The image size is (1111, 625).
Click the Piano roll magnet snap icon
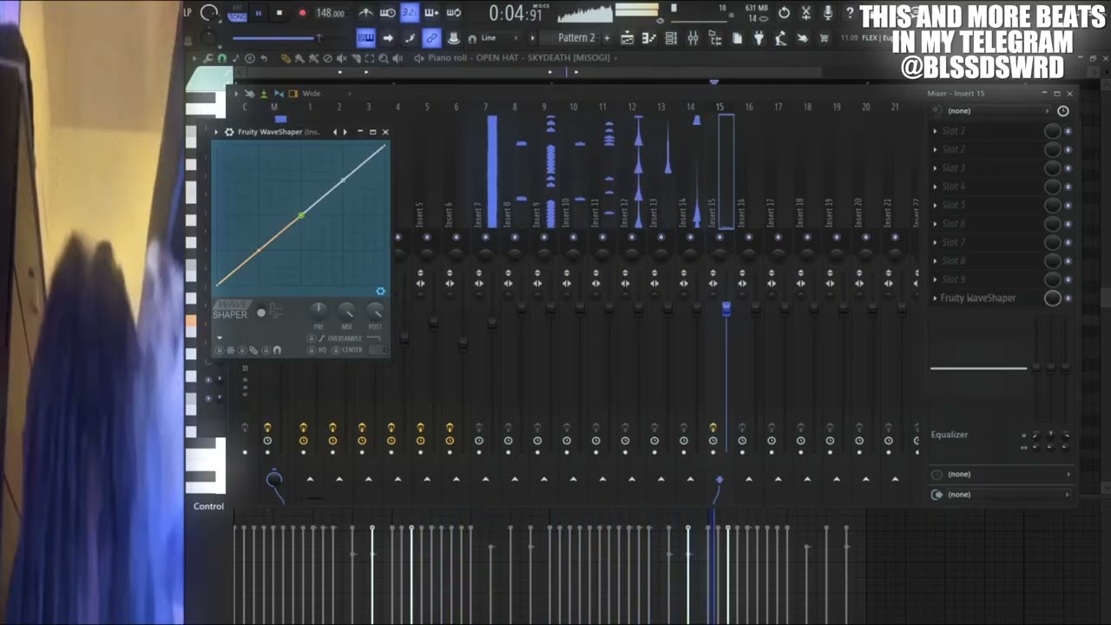point(222,58)
